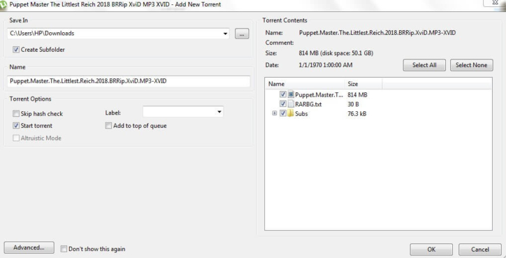Enable Skip hash check
This screenshot has height=258, width=506.
(16, 114)
